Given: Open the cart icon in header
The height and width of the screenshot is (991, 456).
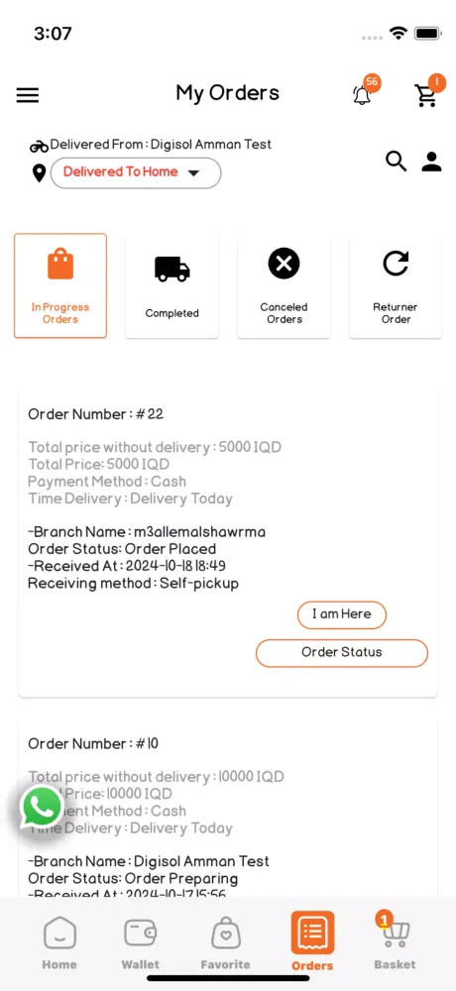Looking at the screenshot, I should click(x=425, y=95).
